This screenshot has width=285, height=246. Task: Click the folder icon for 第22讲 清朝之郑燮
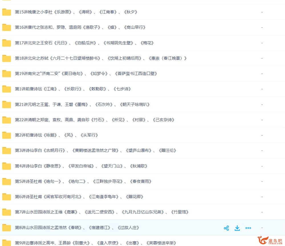(x=7, y=120)
